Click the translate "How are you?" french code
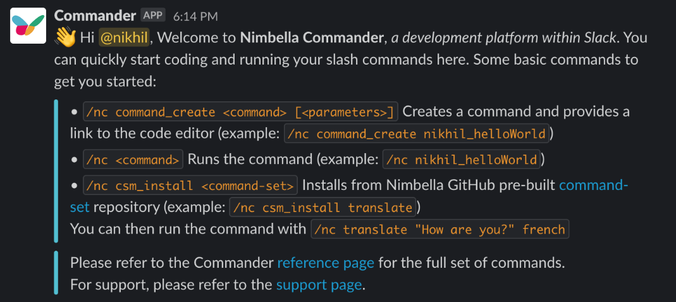Screen dimensions: 676x302 (440, 229)
